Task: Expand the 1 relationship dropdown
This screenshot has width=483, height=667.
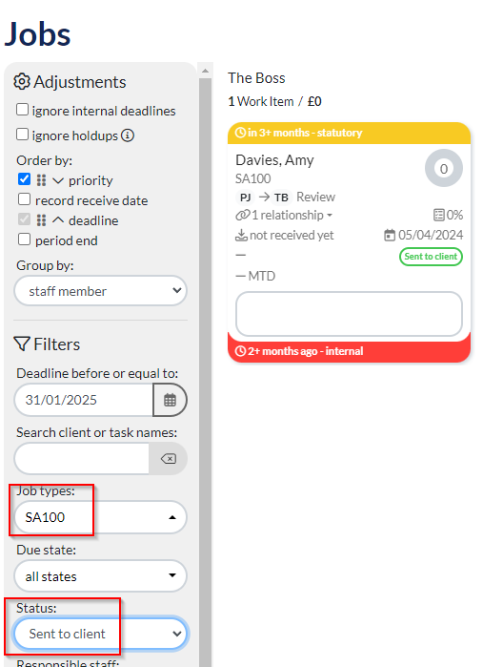Action: click(284, 216)
